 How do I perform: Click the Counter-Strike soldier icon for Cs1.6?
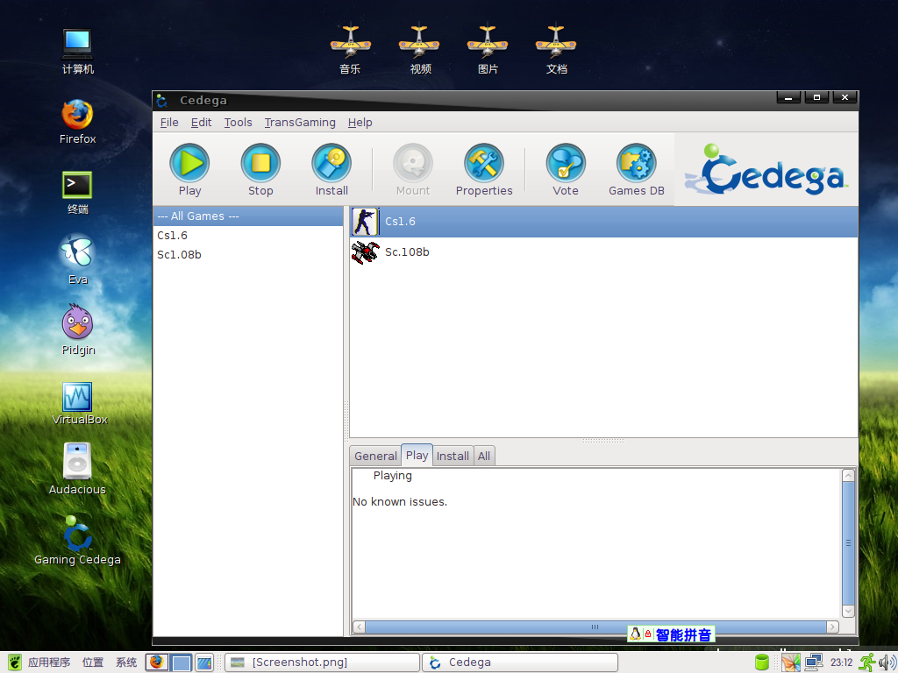point(365,222)
